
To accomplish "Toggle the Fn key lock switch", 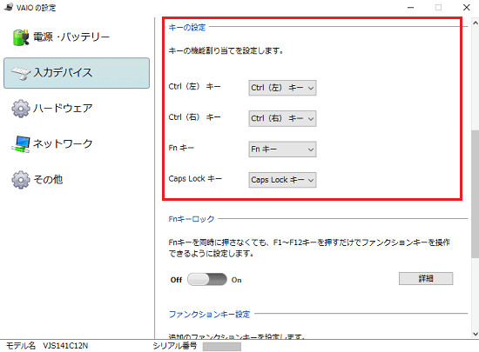I will pyautogui.click(x=207, y=279).
